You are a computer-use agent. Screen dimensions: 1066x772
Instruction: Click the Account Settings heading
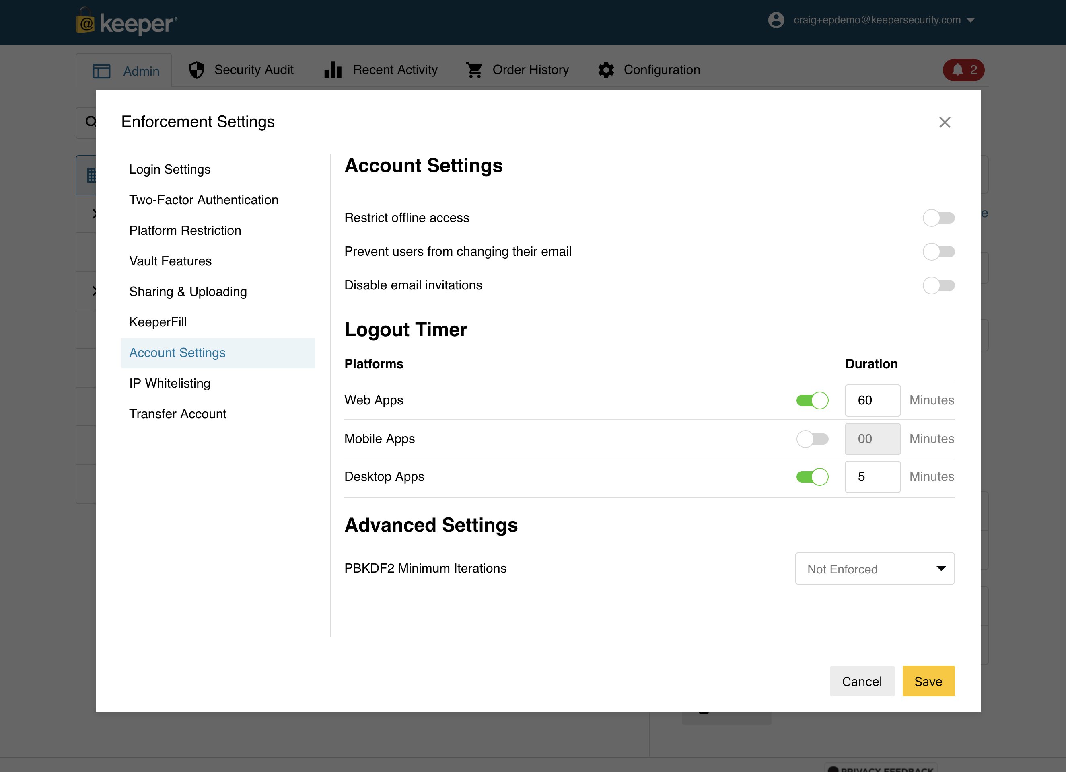tap(424, 166)
